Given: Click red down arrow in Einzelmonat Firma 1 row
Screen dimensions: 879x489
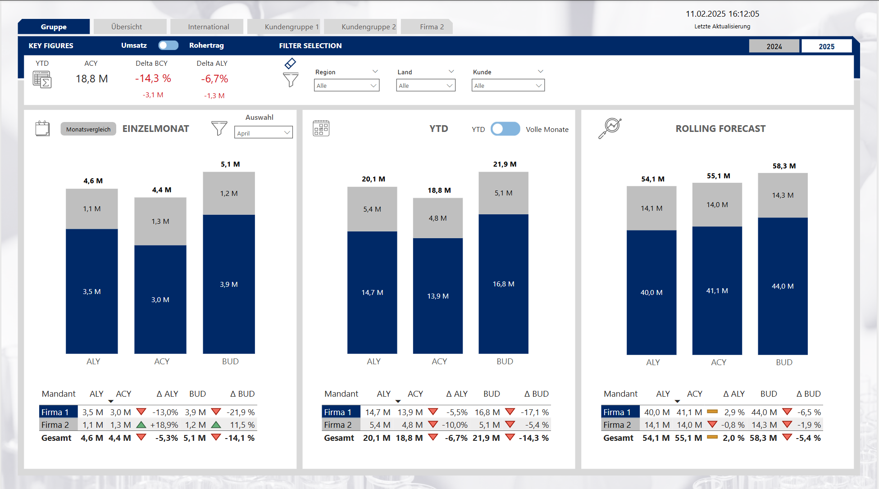Looking at the screenshot, I should pyautogui.click(x=141, y=412).
